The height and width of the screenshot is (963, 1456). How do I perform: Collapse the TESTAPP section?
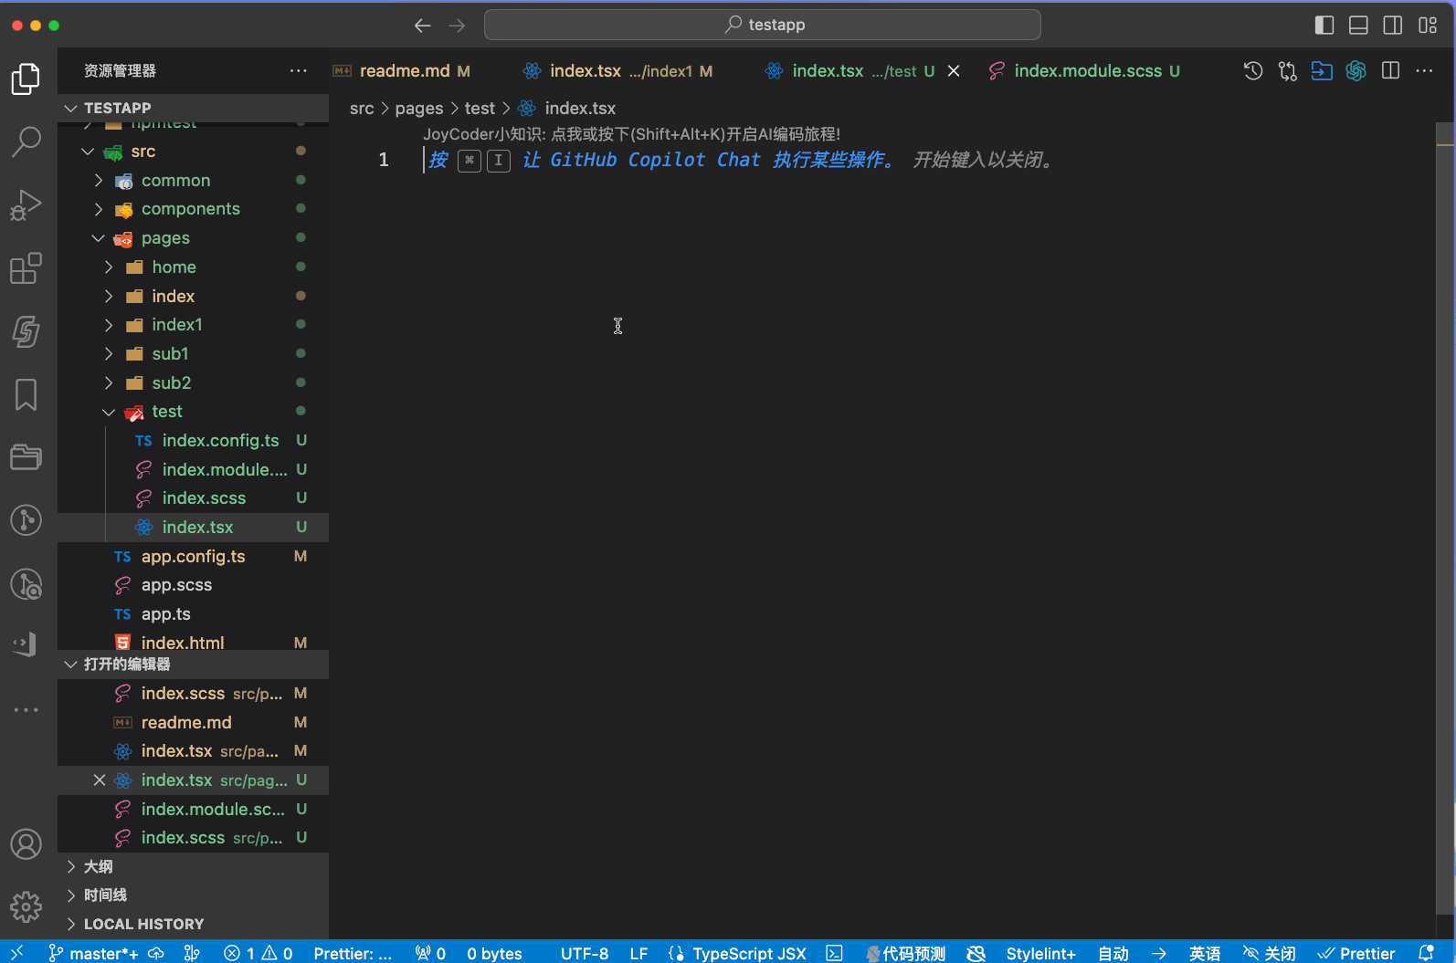193,108
